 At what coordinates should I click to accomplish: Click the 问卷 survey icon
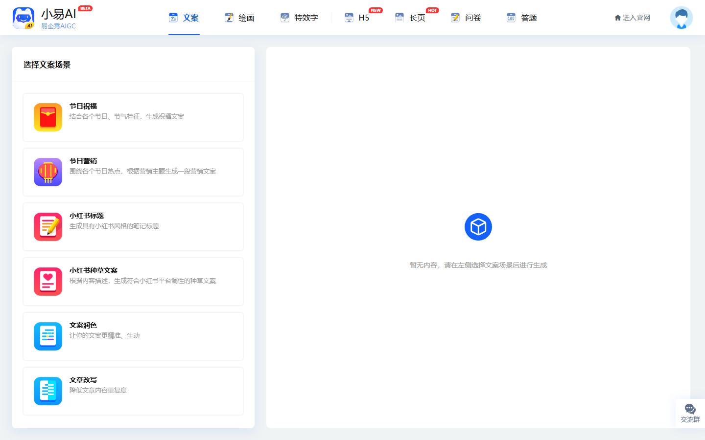click(456, 18)
